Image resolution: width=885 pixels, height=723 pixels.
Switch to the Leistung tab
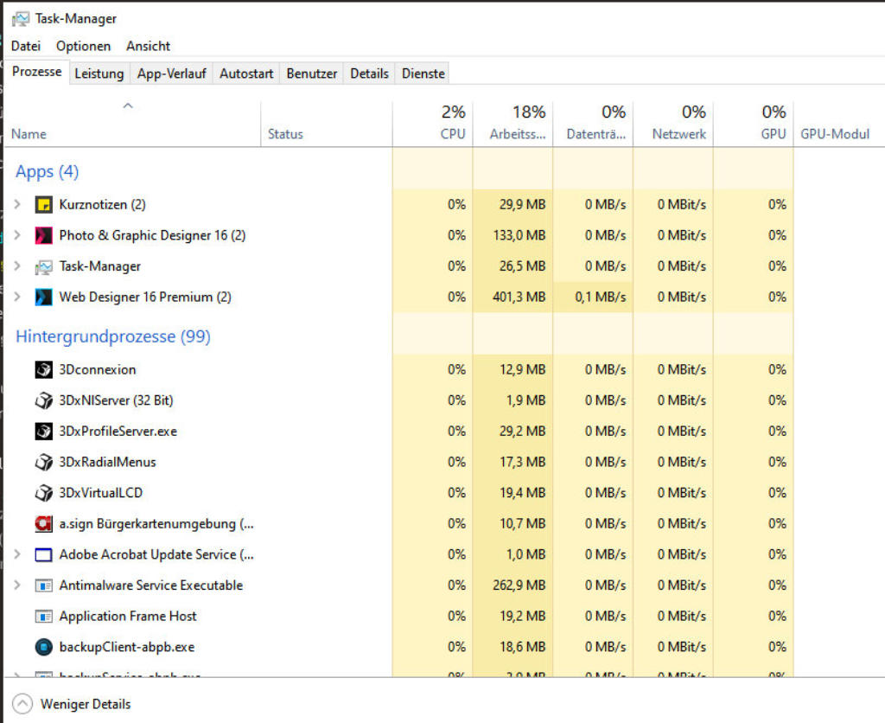click(99, 74)
